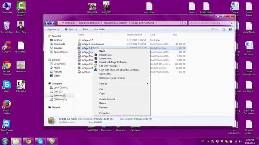Screen dimensions: 259x145
Task: Click Inpage Urdu Collection breadcrumb
Action: click(115, 23)
